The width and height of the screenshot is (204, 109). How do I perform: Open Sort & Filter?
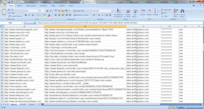tap(175, 13)
